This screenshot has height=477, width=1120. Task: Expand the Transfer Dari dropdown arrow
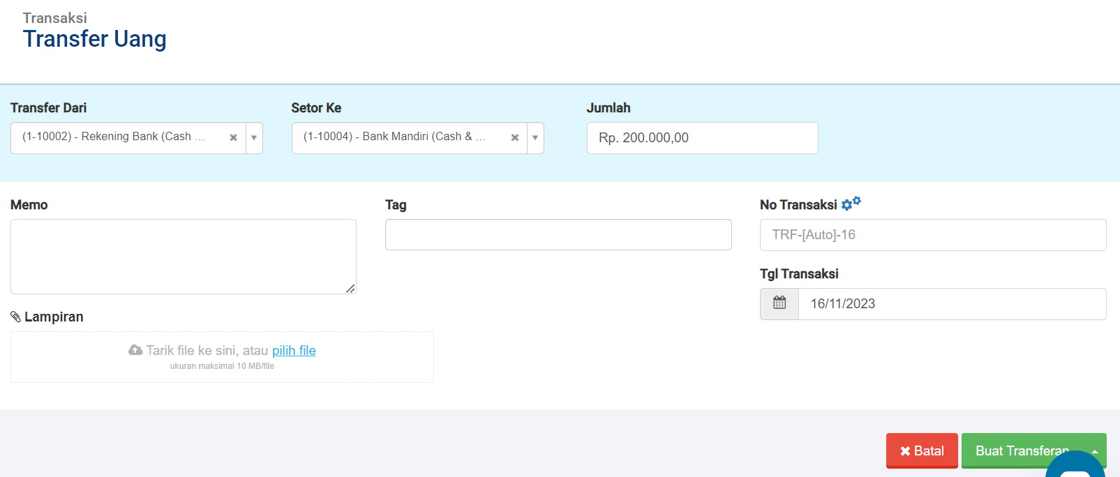click(x=254, y=137)
